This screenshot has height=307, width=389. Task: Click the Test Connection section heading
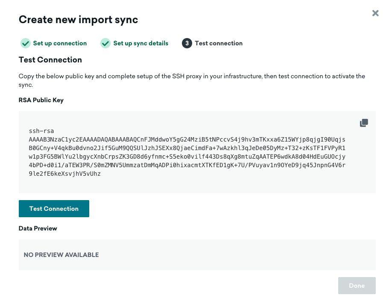coord(50,60)
